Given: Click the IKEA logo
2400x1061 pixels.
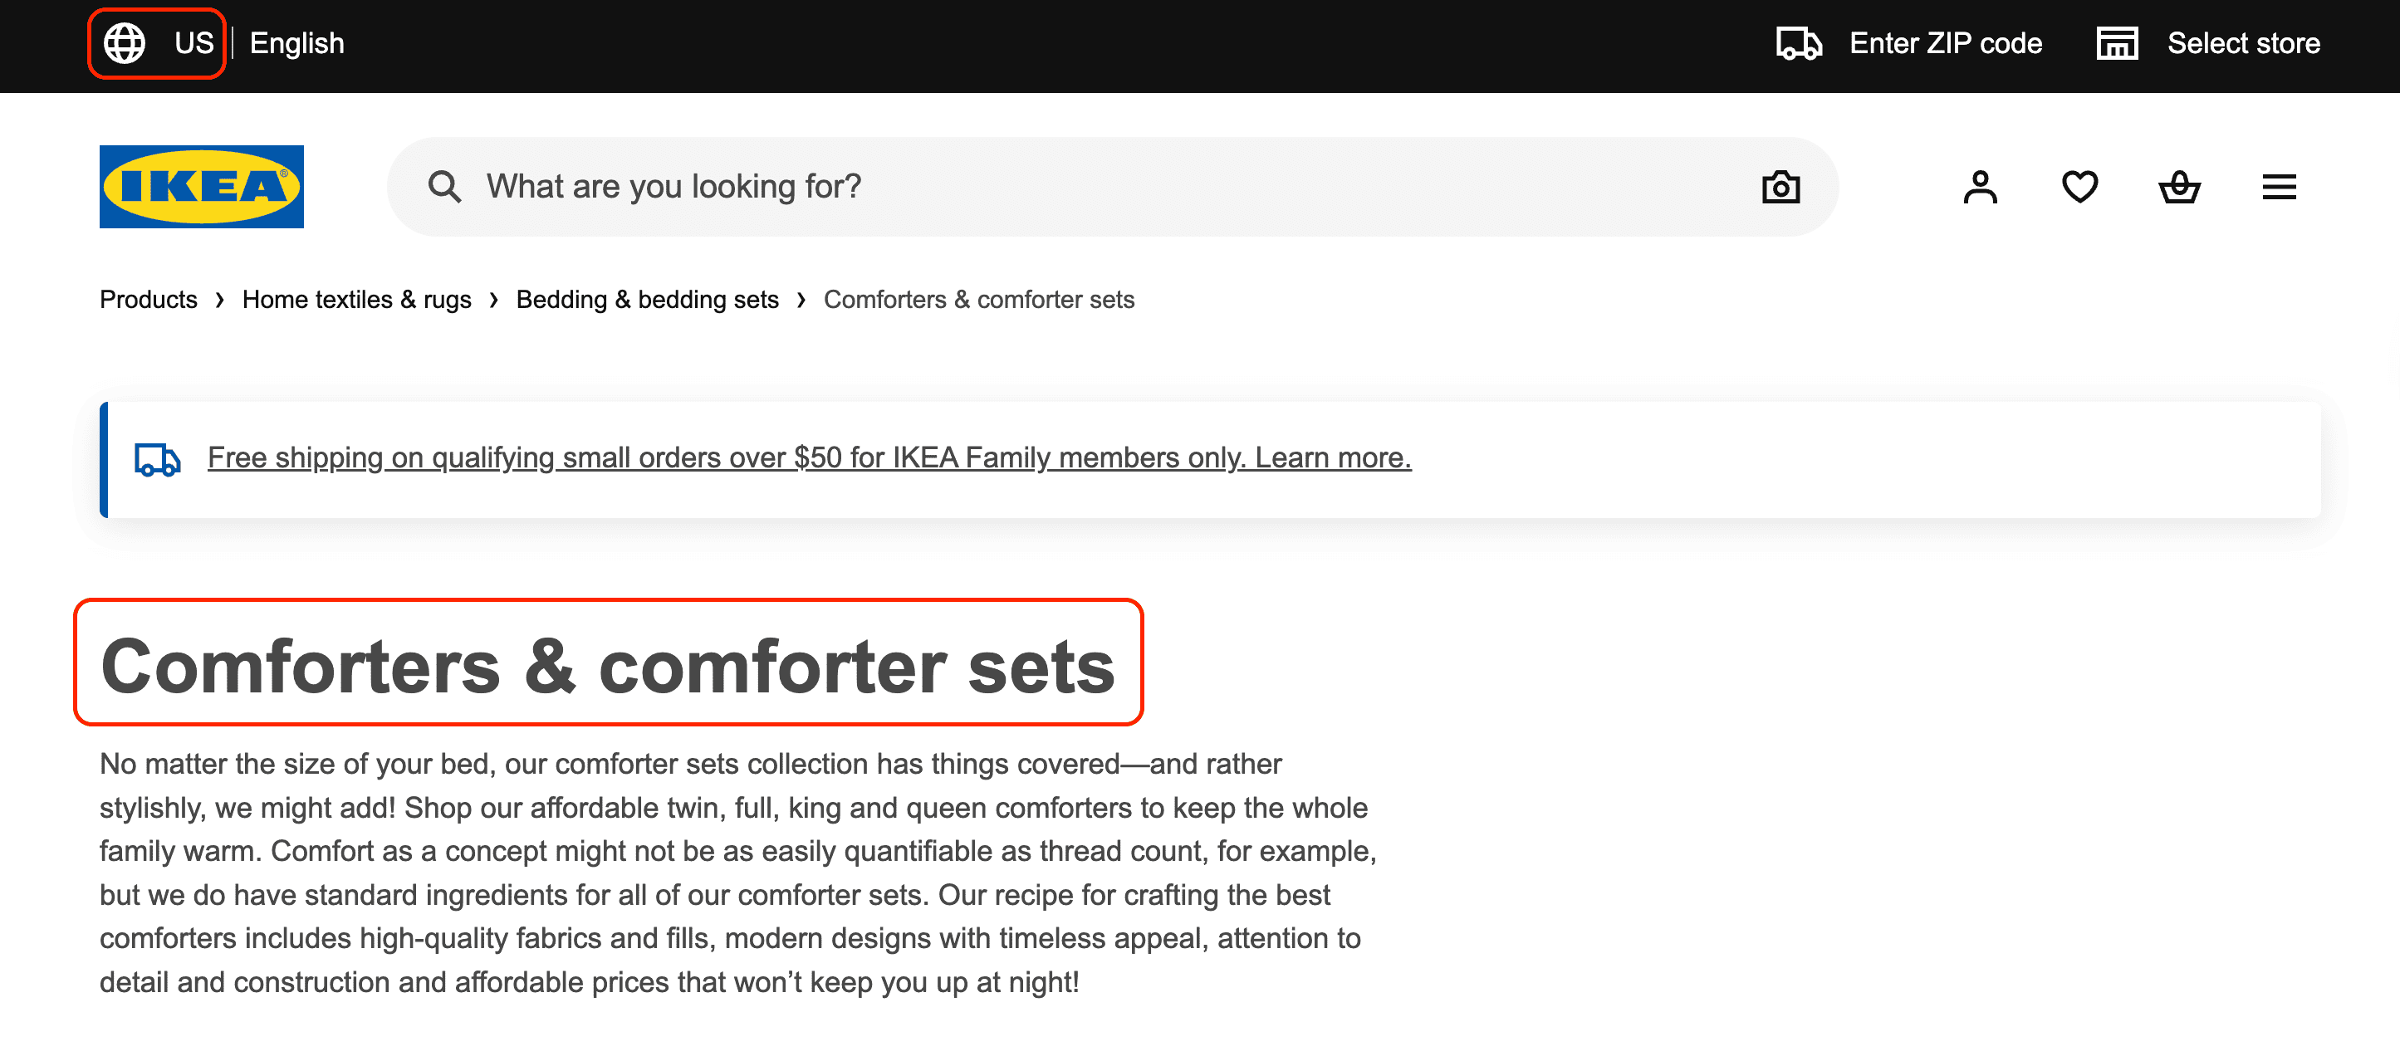Looking at the screenshot, I should [x=201, y=186].
